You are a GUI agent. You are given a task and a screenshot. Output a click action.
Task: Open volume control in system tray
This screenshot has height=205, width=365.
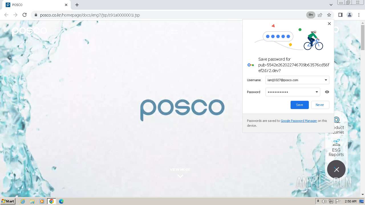click(324, 201)
